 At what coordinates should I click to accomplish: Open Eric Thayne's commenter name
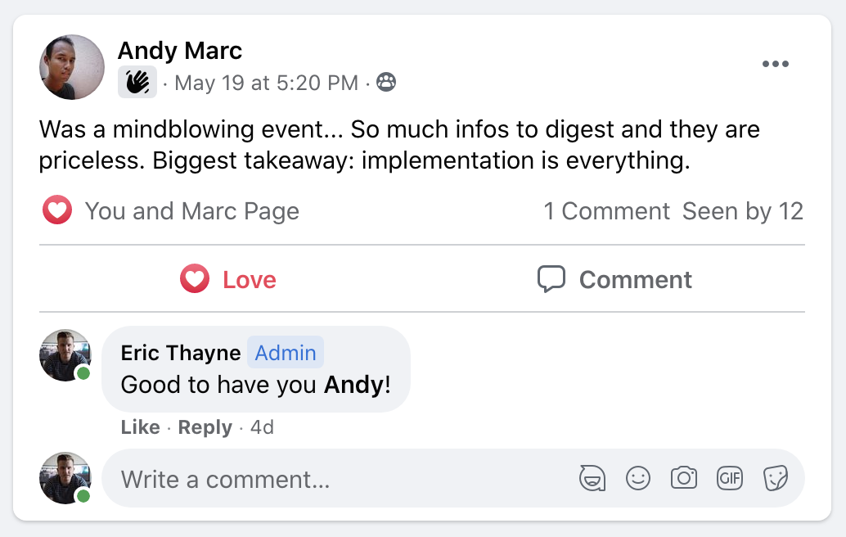point(181,353)
